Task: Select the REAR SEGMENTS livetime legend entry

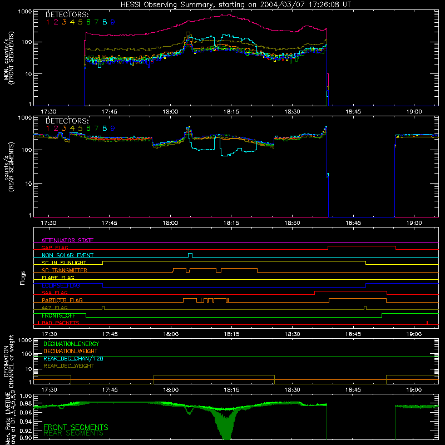Action: 73,433
